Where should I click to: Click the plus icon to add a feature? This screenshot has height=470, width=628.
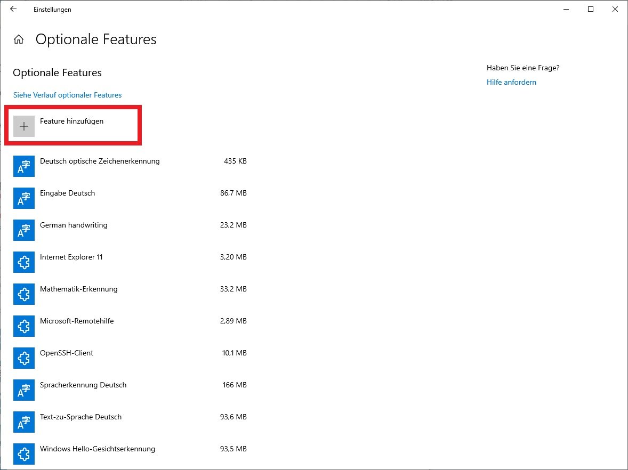coord(23,126)
